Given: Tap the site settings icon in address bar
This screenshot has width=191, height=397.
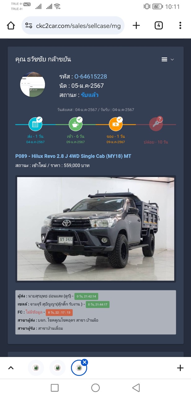Looking at the screenshot, I should 29,25.
